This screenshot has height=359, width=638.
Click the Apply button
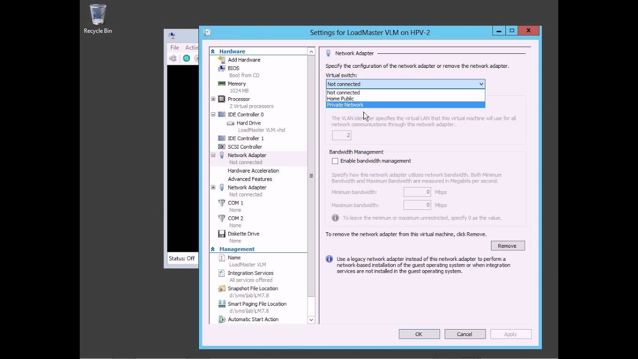click(510, 334)
